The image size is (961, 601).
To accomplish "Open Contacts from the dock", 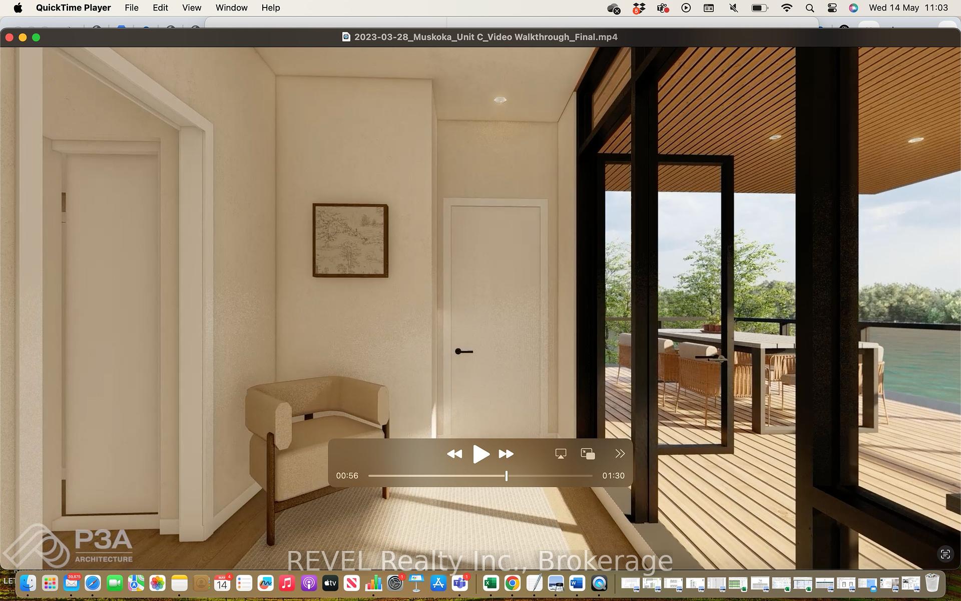I will [201, 583].
